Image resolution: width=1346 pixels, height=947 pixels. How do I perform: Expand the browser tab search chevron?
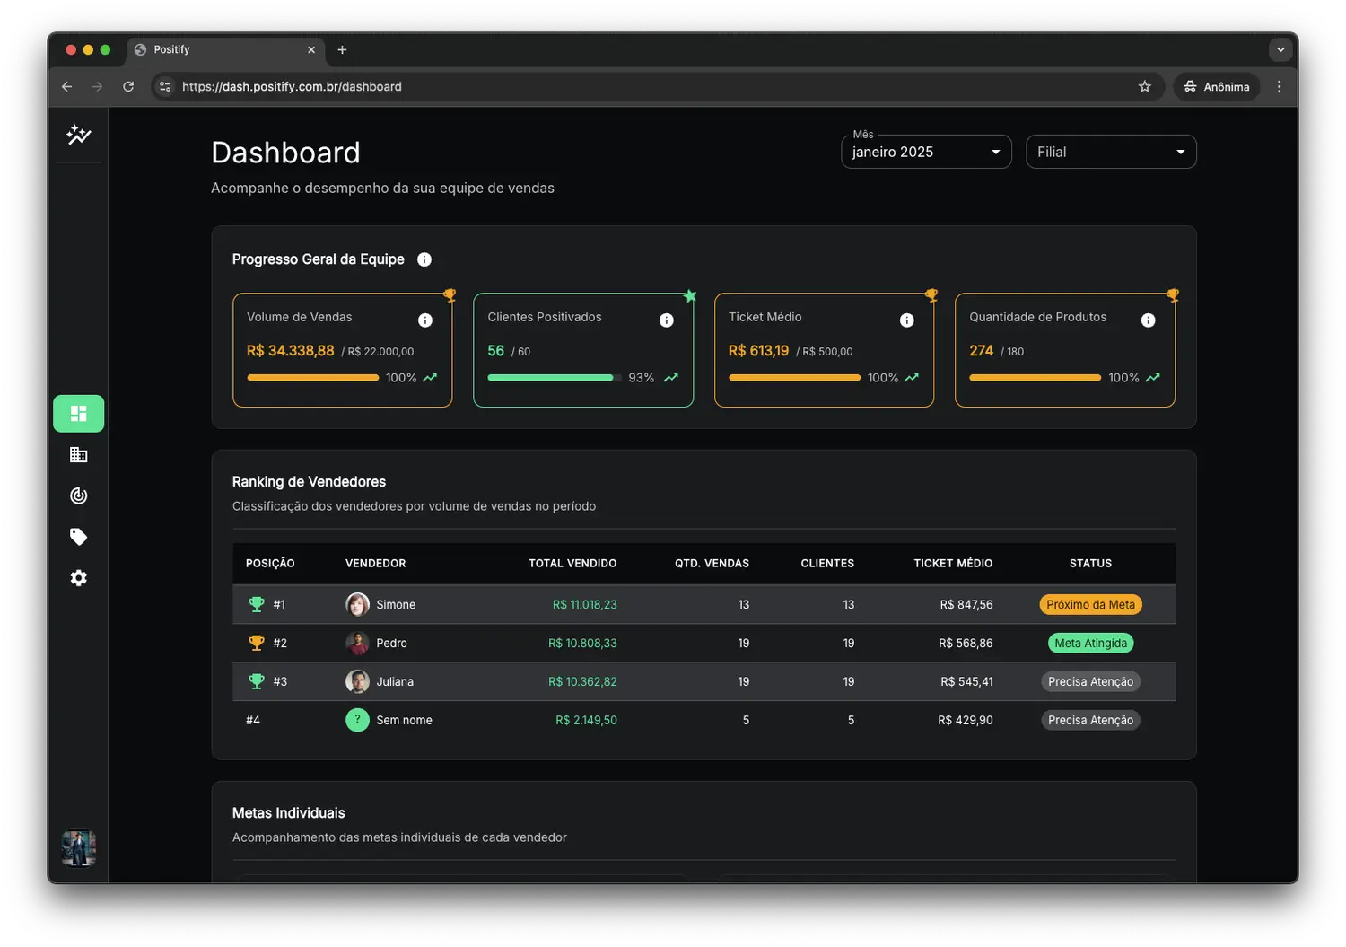[x=1280, y=50]
